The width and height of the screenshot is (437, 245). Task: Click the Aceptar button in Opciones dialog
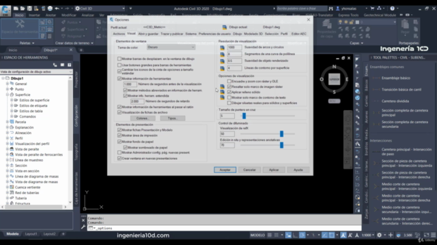point(225,169)
